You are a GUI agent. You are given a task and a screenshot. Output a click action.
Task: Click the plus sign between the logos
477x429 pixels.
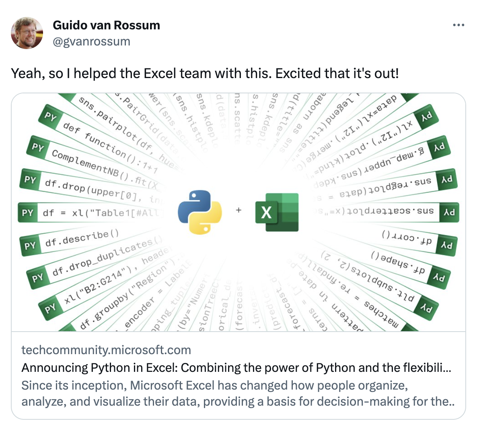point(238,210)
